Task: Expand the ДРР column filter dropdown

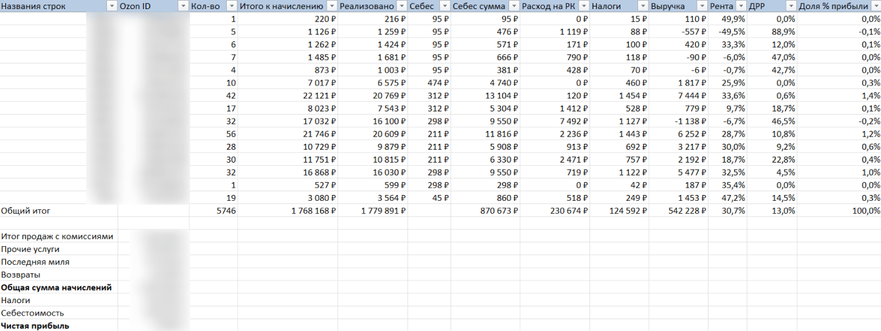Action: point(791,6)
